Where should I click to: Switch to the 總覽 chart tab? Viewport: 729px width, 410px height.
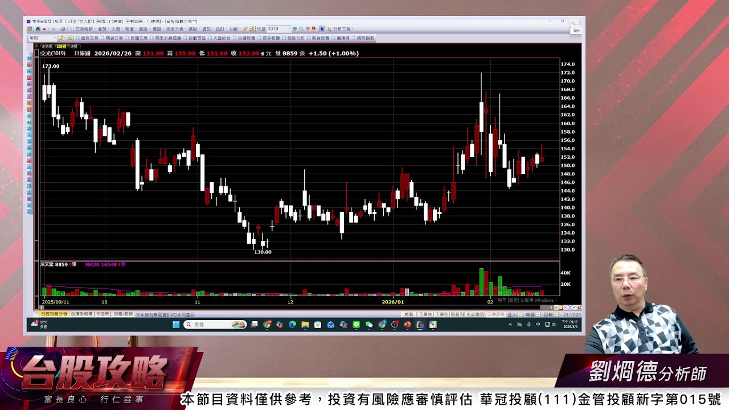(x=73, y=46)
